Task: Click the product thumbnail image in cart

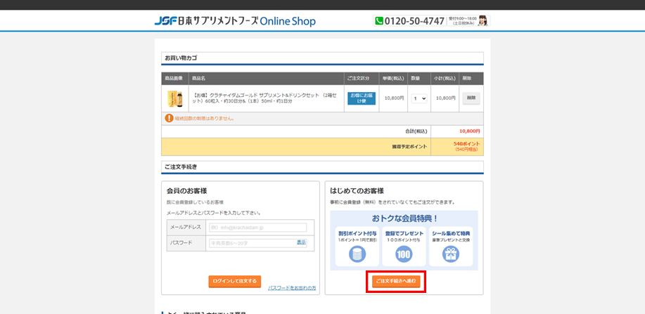Action: tap(174, 99)
